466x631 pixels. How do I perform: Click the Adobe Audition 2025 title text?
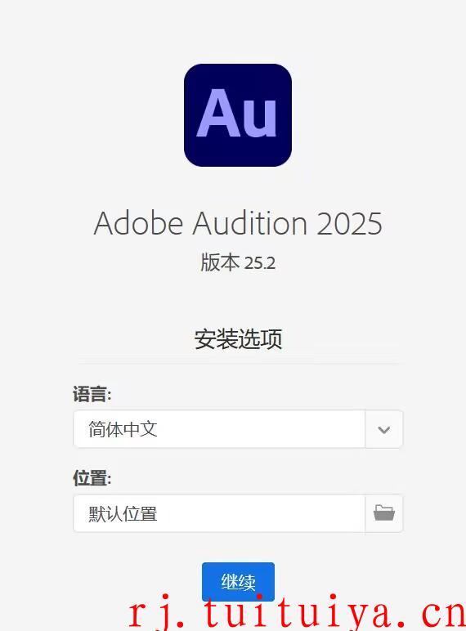pyautogui.click(x=238, y=223)
